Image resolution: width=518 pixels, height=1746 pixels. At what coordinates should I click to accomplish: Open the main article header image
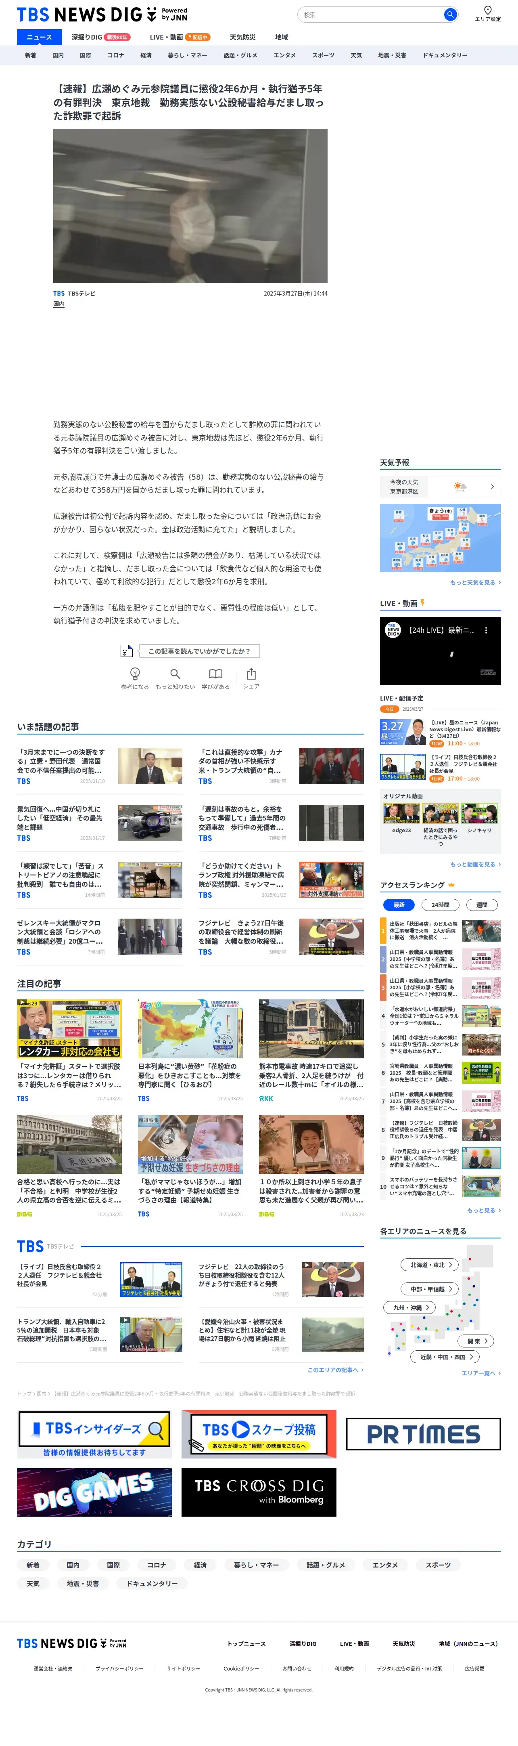click(190, 206)
